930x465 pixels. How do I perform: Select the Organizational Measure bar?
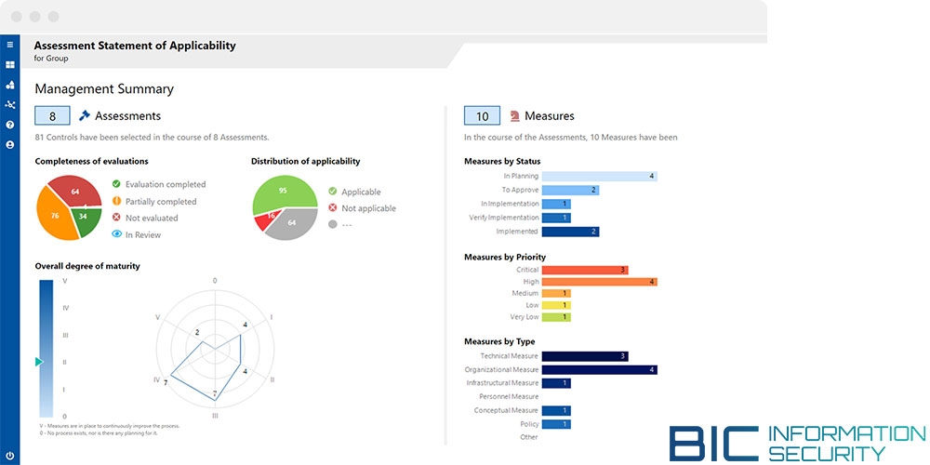(600, 369)
